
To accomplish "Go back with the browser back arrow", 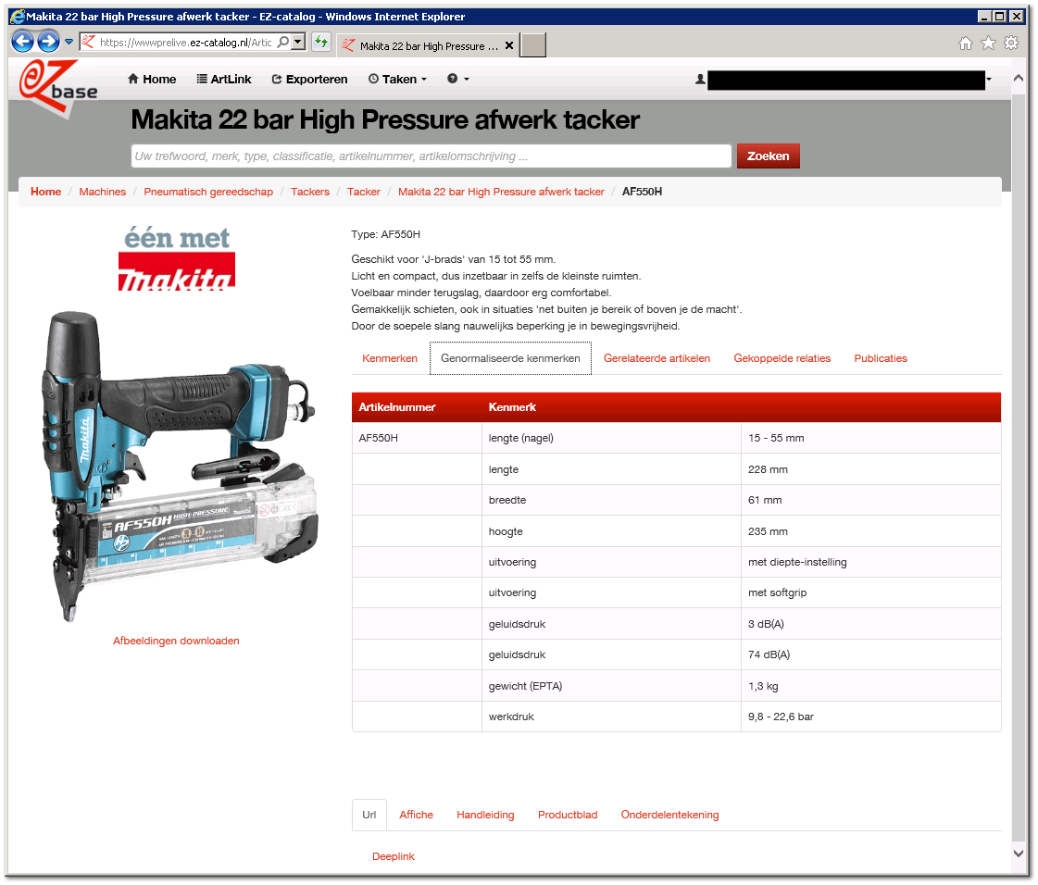I will [22, 42].
